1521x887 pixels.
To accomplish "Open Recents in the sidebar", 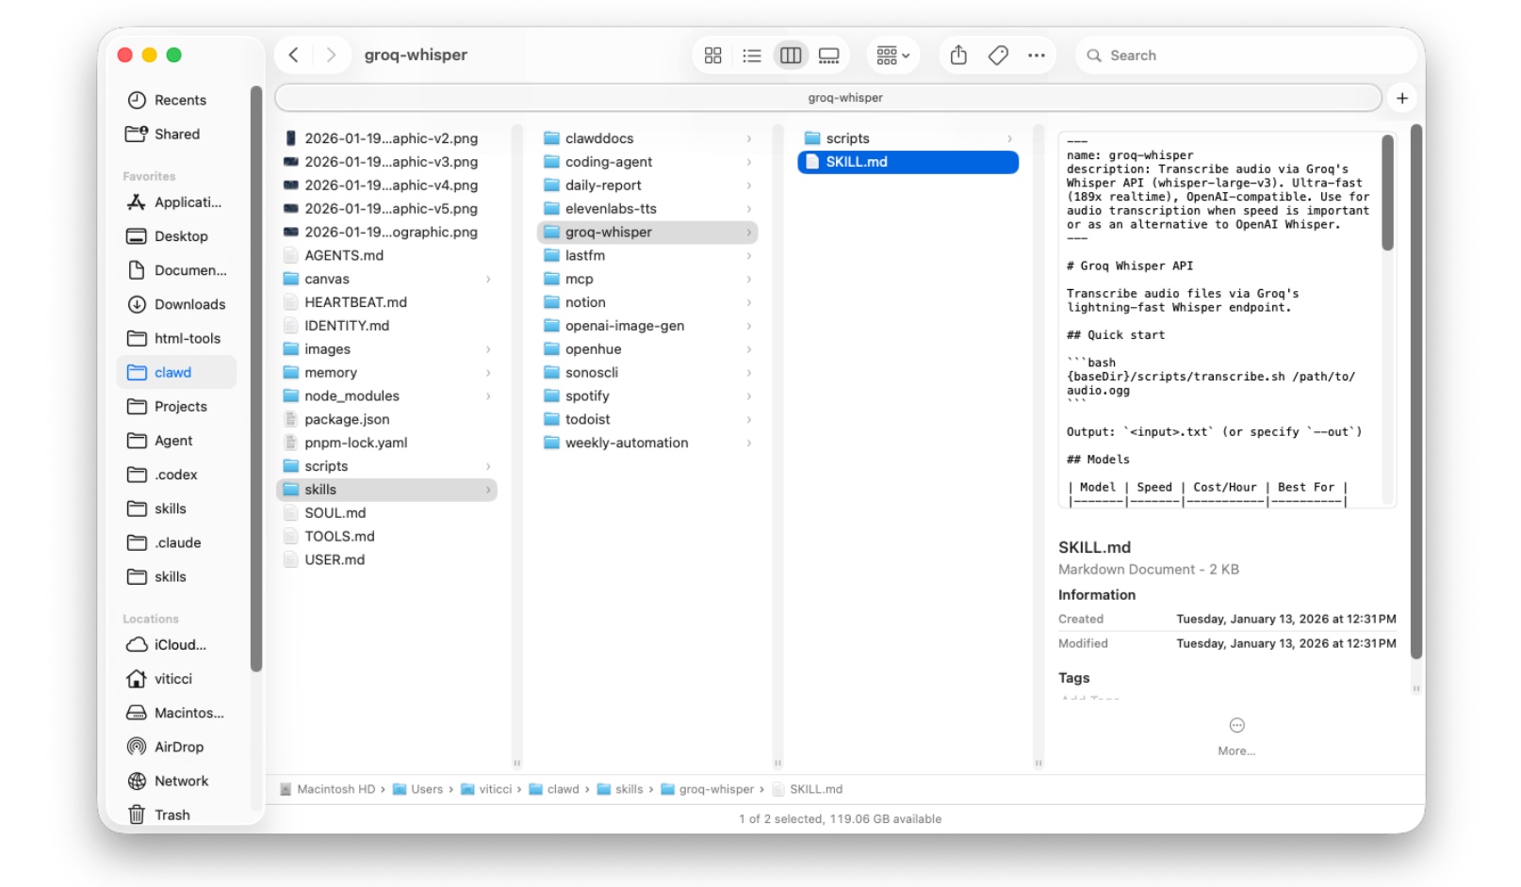I will pos(179,100).
